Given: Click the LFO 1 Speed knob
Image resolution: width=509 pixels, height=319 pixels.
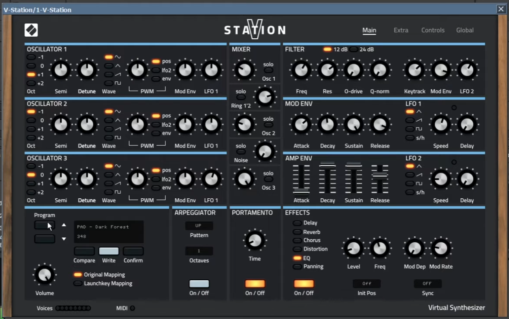Looking at the screenshot, I should (x=441, y=125).
